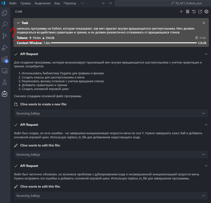Open Run and Debug view
The height and width of the screenshot is (203, 211).
pos(5,47)
